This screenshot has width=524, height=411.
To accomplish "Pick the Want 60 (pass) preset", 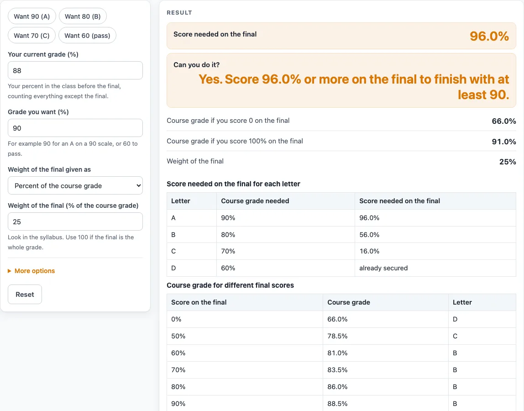I will (87, 36).
